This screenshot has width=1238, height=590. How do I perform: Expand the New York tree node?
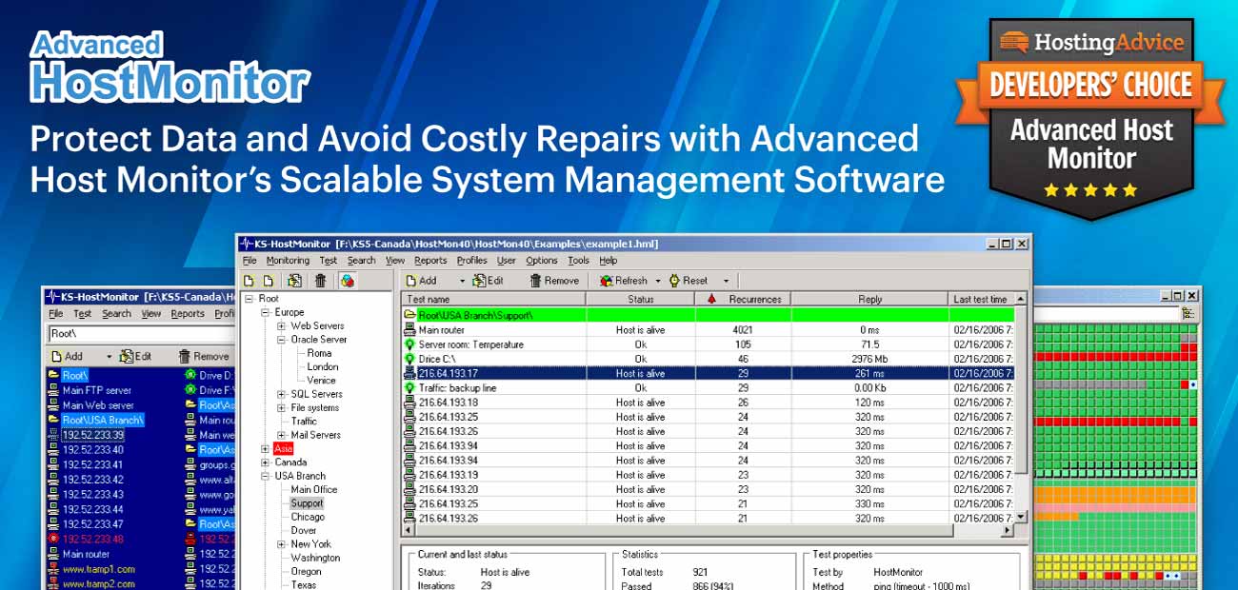[282, 544]
